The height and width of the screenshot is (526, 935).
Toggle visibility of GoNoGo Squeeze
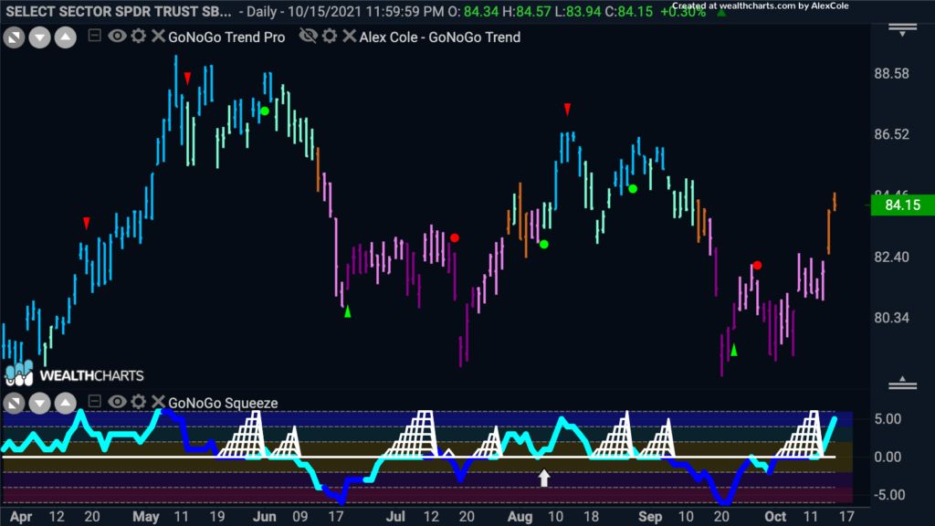pyautogui.click(x=117, y=402)
